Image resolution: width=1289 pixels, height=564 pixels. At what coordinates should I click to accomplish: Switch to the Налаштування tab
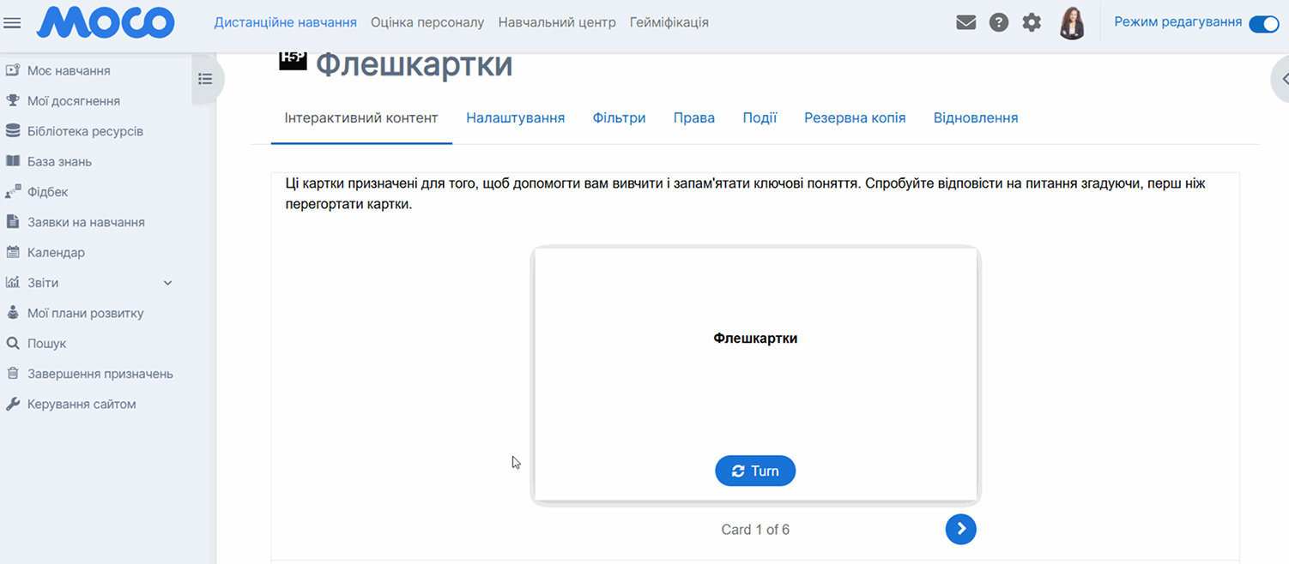pyautogui.click(x=515, y=117)
